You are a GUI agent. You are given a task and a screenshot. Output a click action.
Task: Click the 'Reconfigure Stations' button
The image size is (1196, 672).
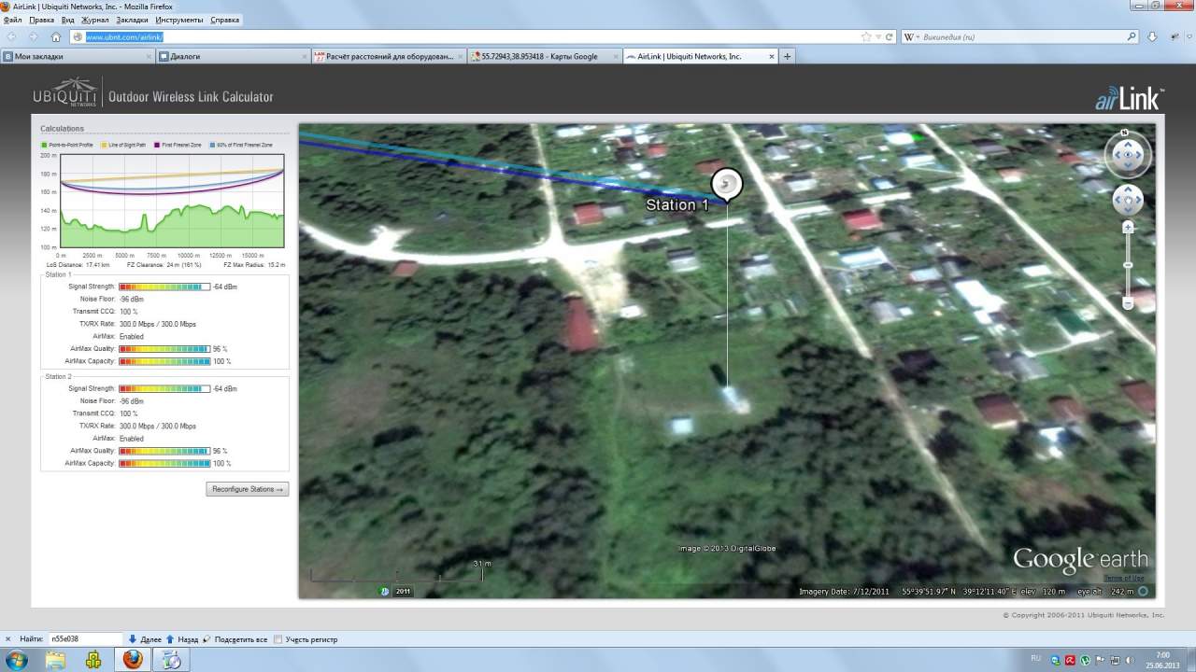click(248, 489)
